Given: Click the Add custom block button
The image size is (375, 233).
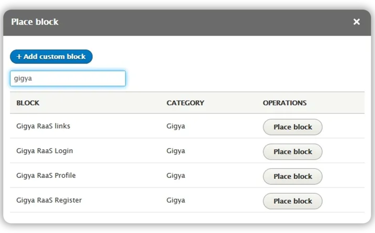Looking at the screenshot, I should 51,57.
